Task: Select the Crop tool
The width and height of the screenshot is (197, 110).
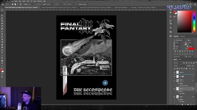Action: [2, 21]
